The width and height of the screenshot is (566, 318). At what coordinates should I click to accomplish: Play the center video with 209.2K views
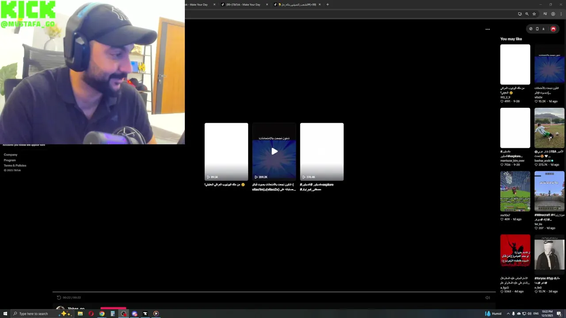[x=274, y=151]
